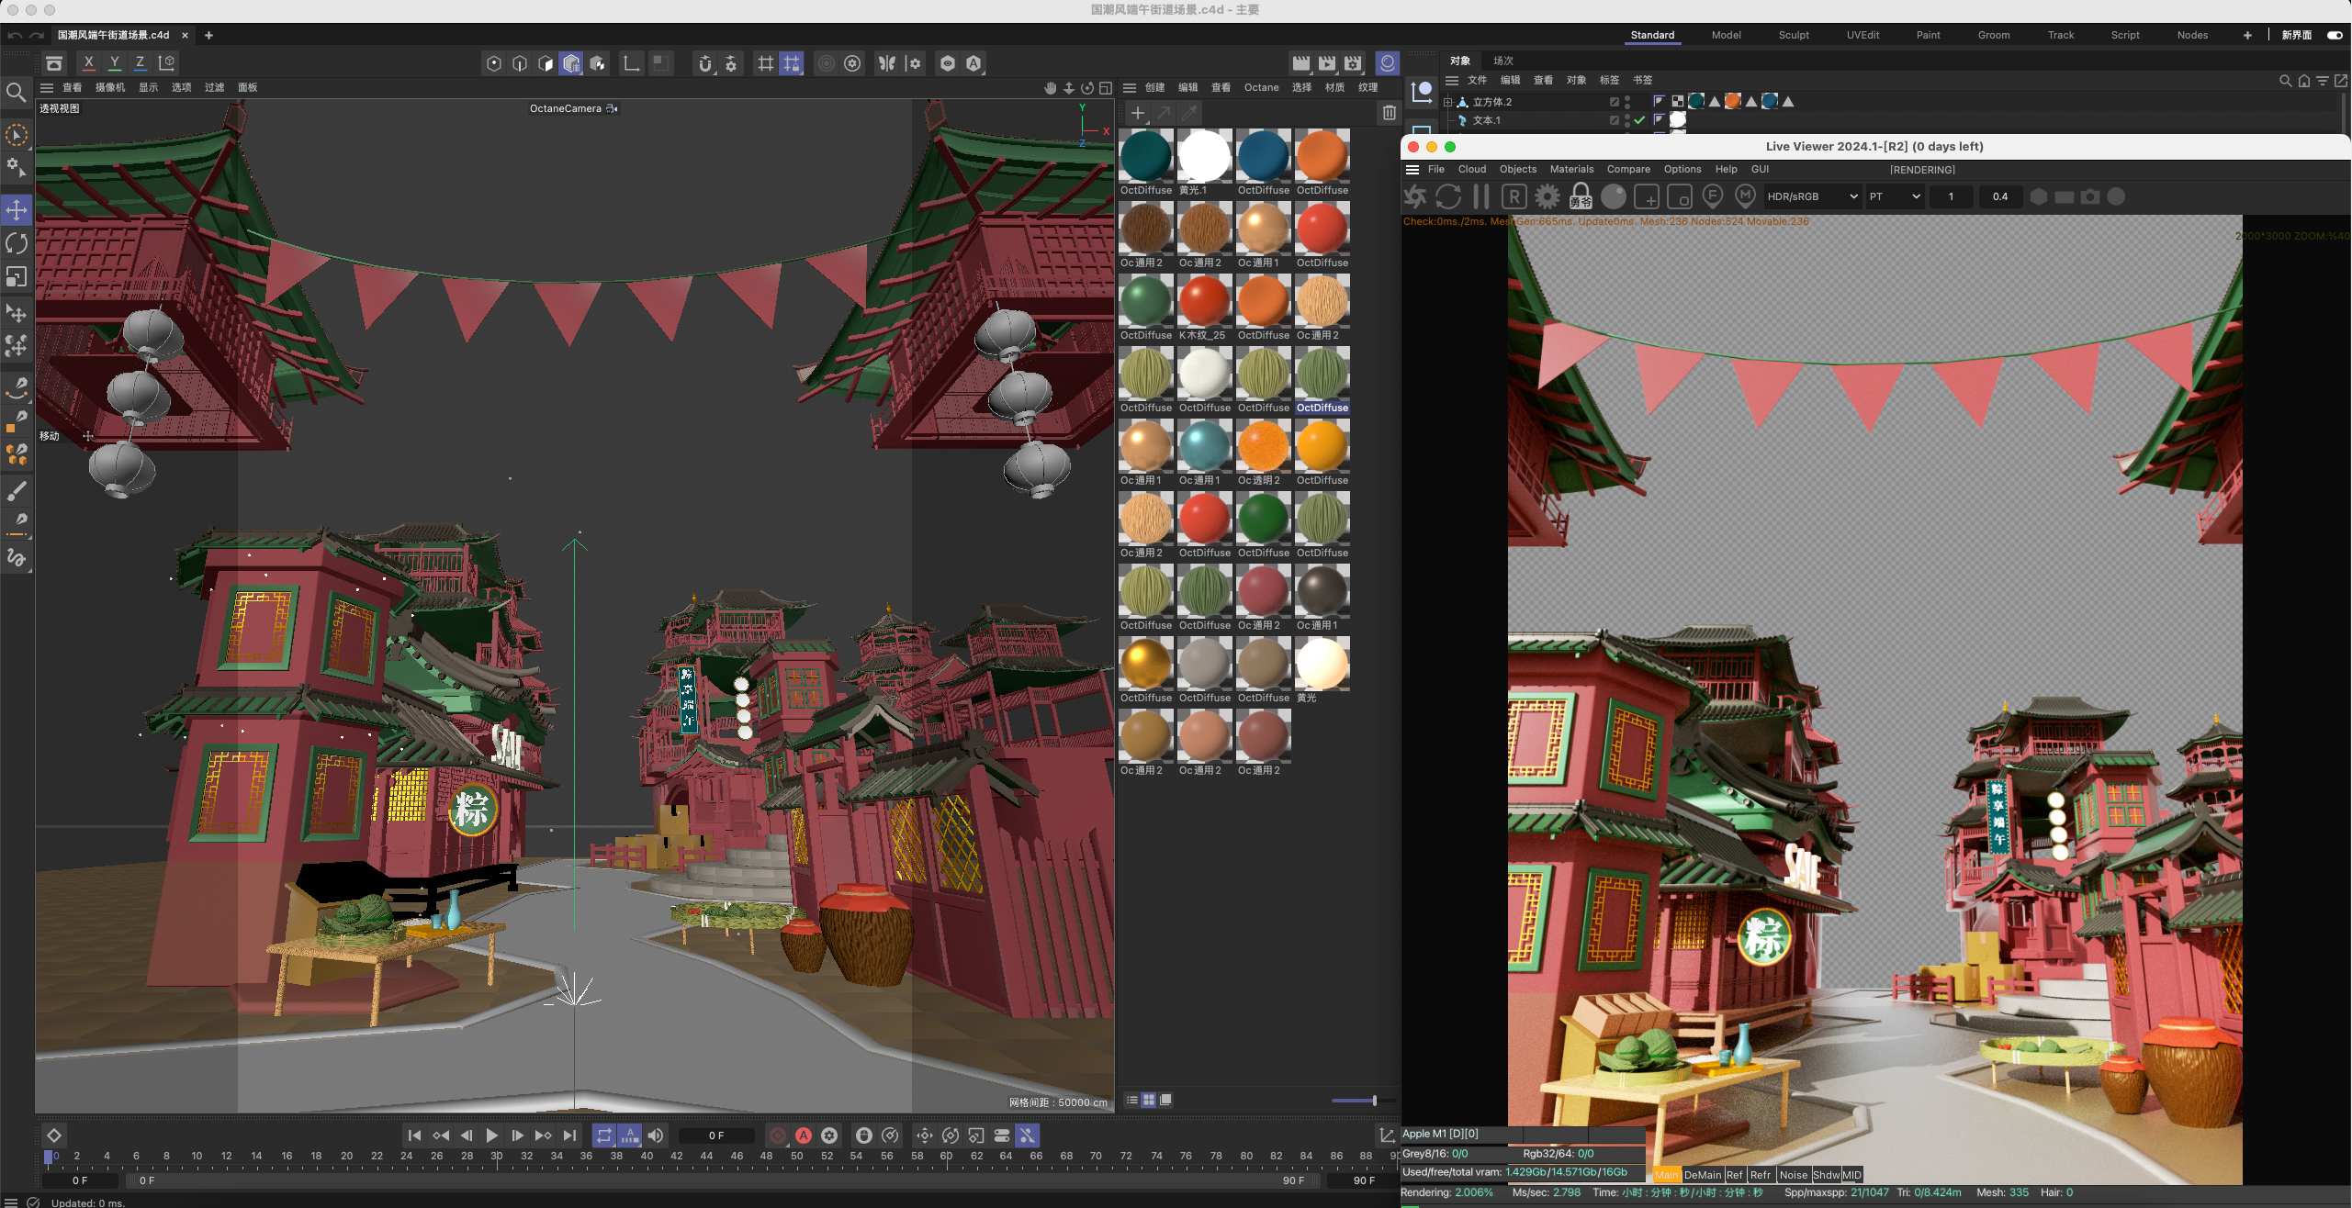Viewport: 2352px width, 1208px height.
Task: Click the focus picker F icon
Action: click(x=1713, y=196)
